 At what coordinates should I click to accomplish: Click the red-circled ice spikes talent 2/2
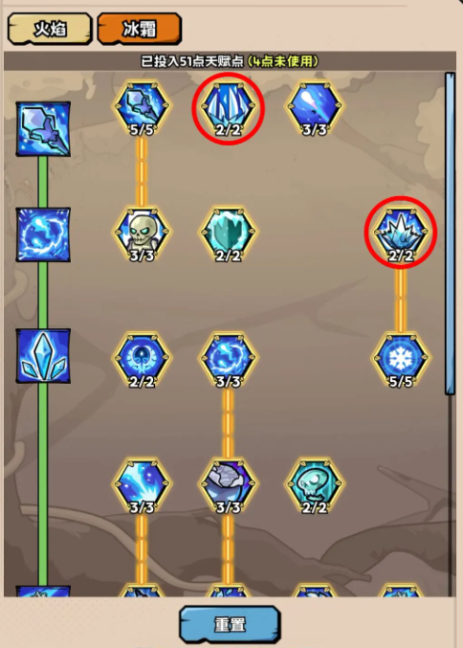[228, 108]
